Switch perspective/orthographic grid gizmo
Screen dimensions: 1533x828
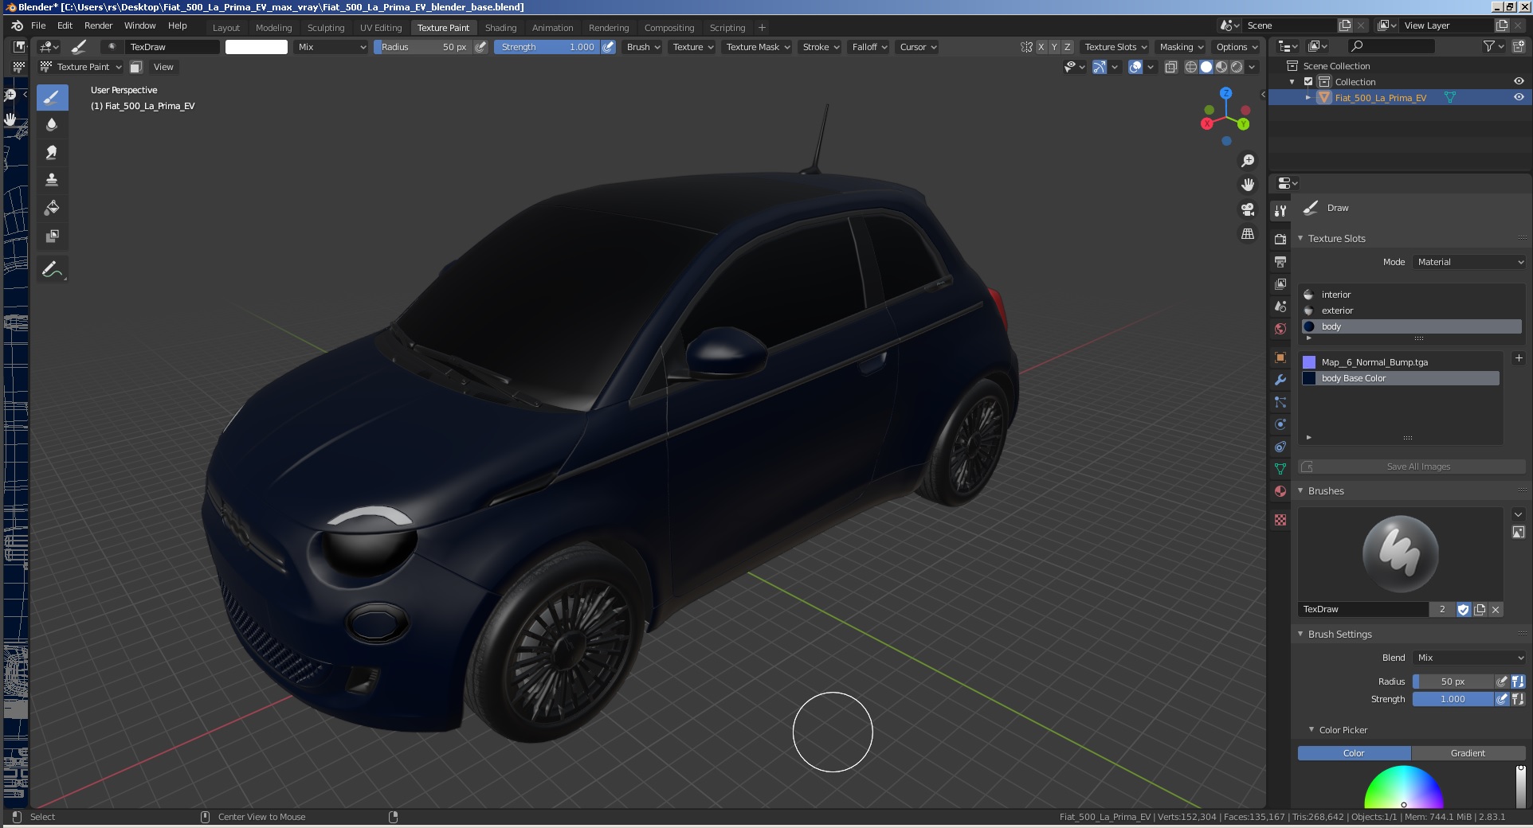1248,234
